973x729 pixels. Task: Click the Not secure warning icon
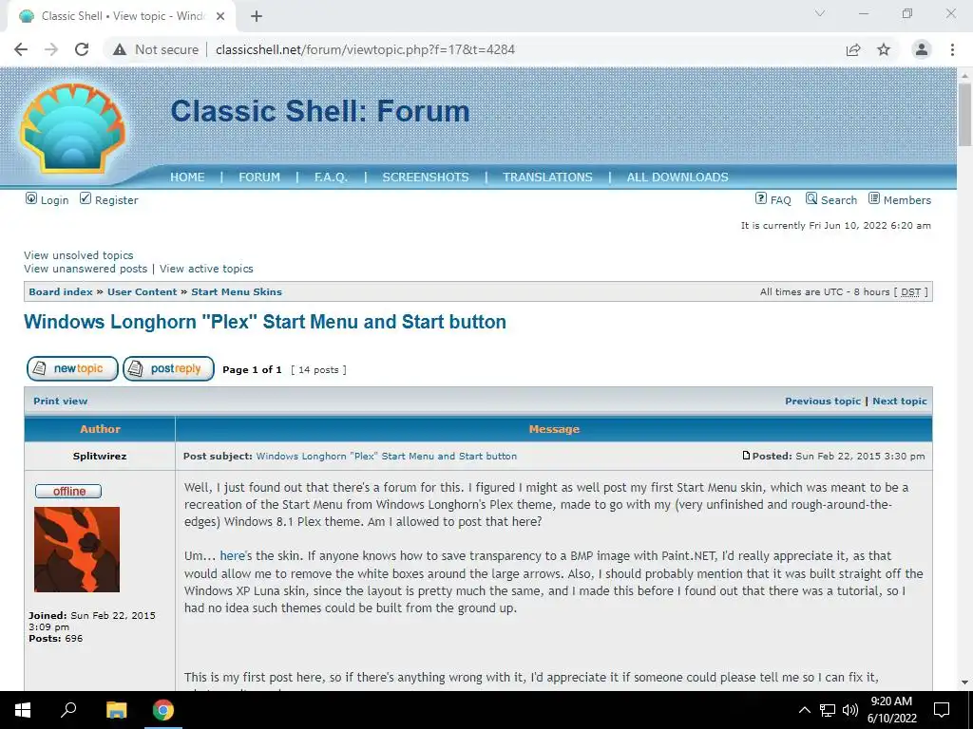[119, 49]
